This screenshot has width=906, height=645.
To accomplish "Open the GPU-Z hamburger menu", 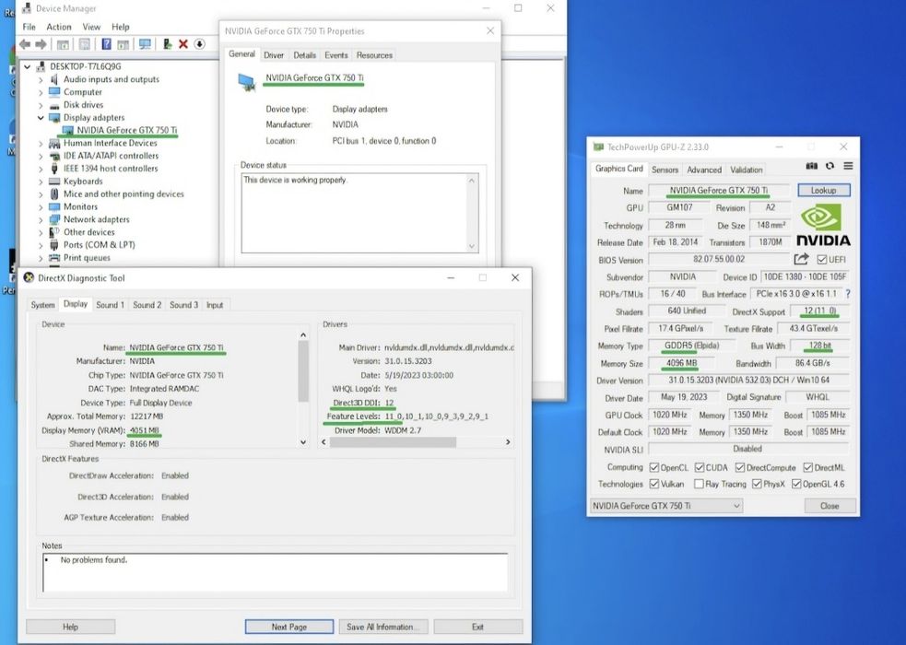I will pos(848,167).
